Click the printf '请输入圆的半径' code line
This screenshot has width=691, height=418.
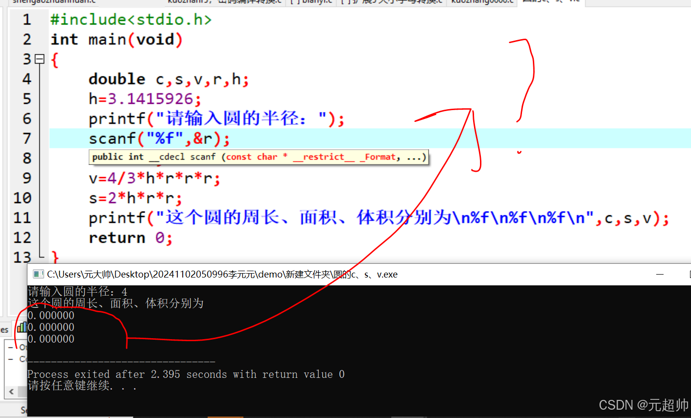(x=216, y=118)
